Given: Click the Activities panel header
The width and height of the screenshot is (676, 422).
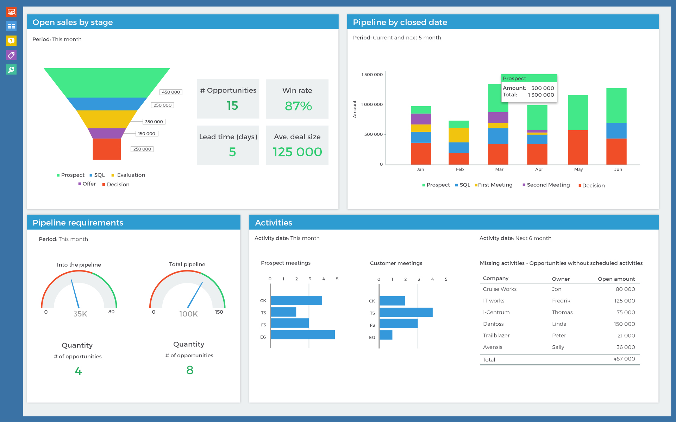Looking at the screenshot, I should (x=273, y=222).
